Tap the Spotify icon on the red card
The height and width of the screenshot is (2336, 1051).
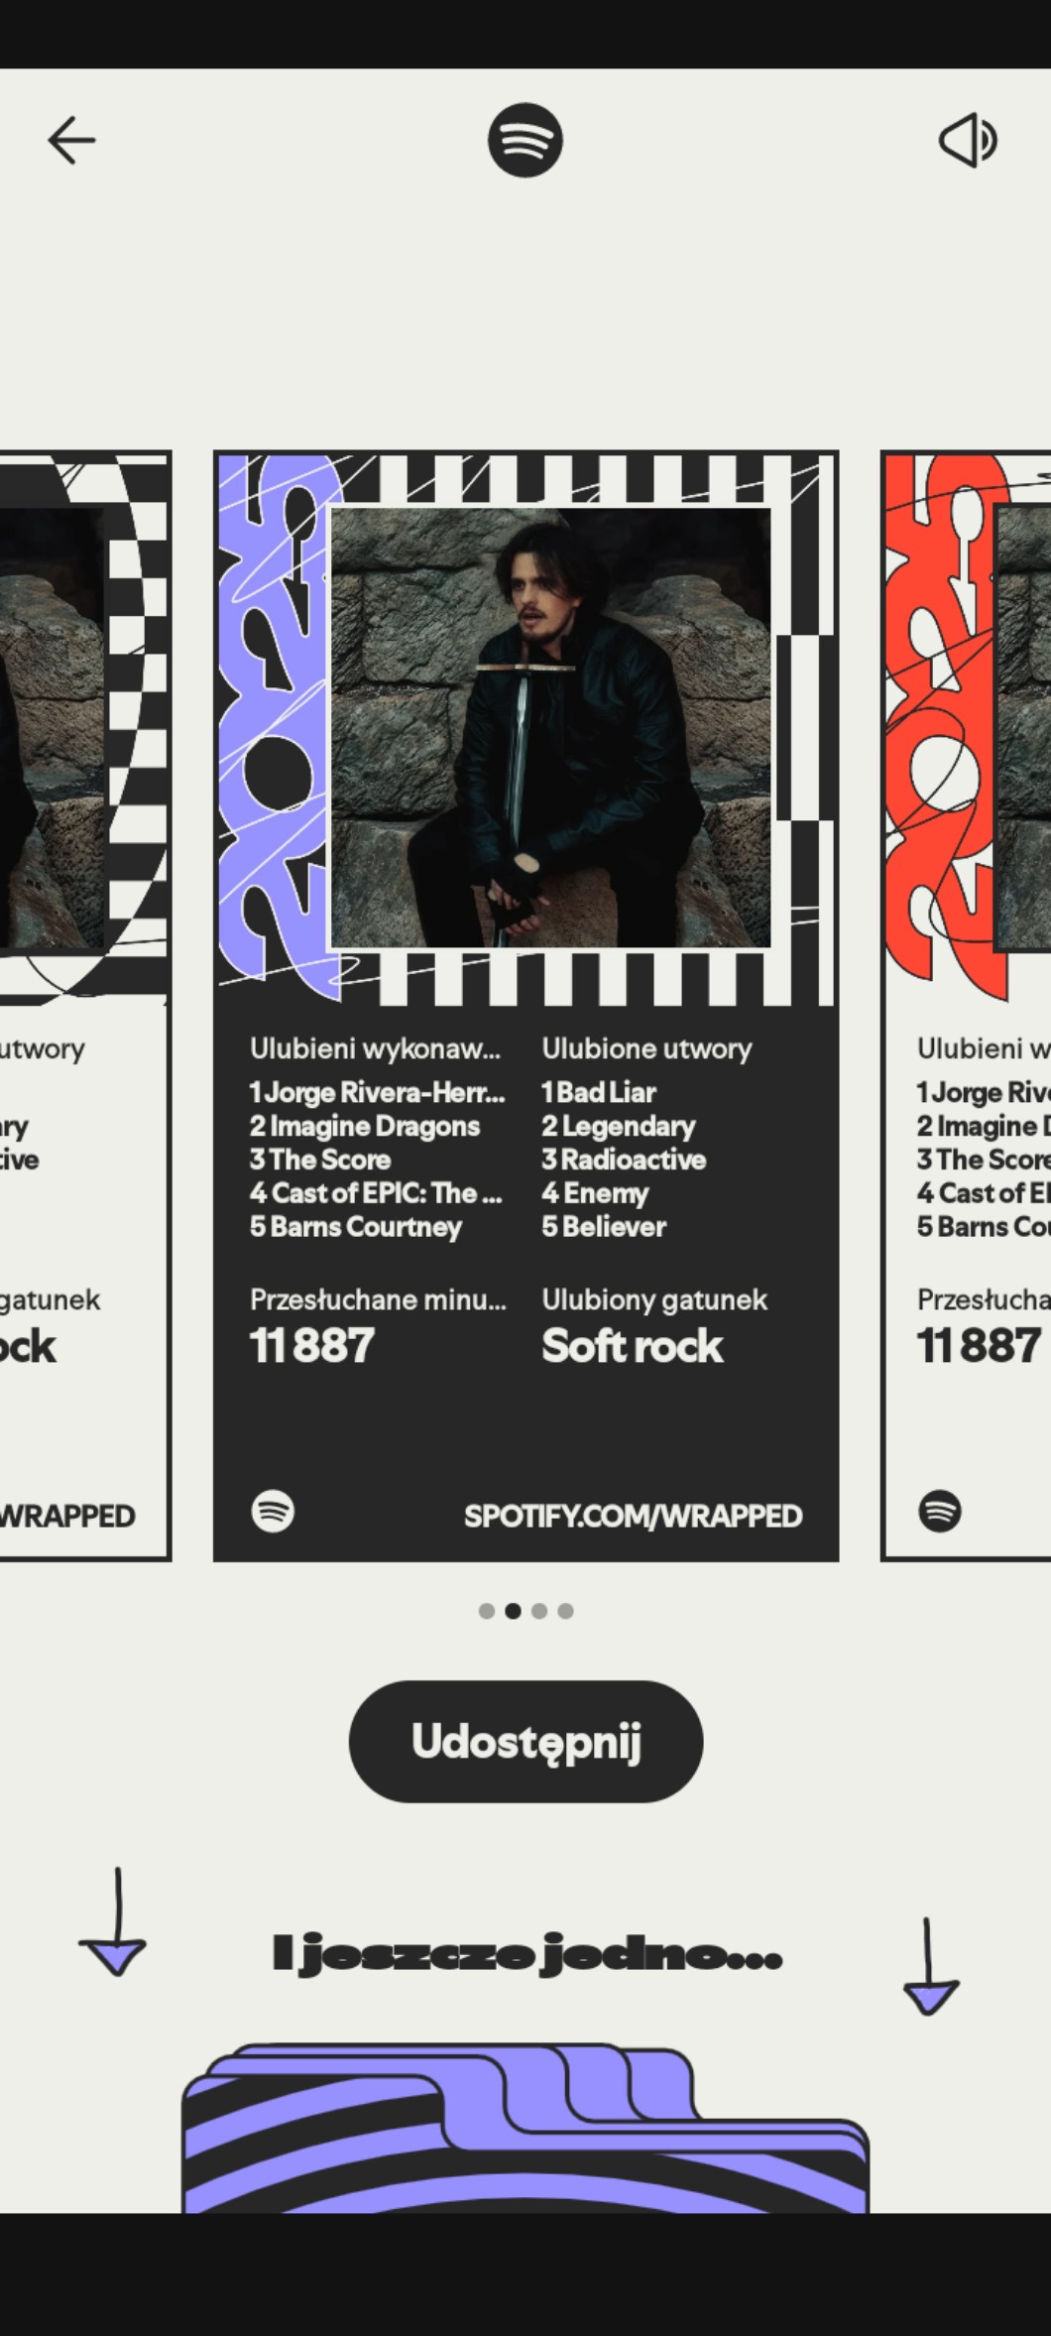940,1512
